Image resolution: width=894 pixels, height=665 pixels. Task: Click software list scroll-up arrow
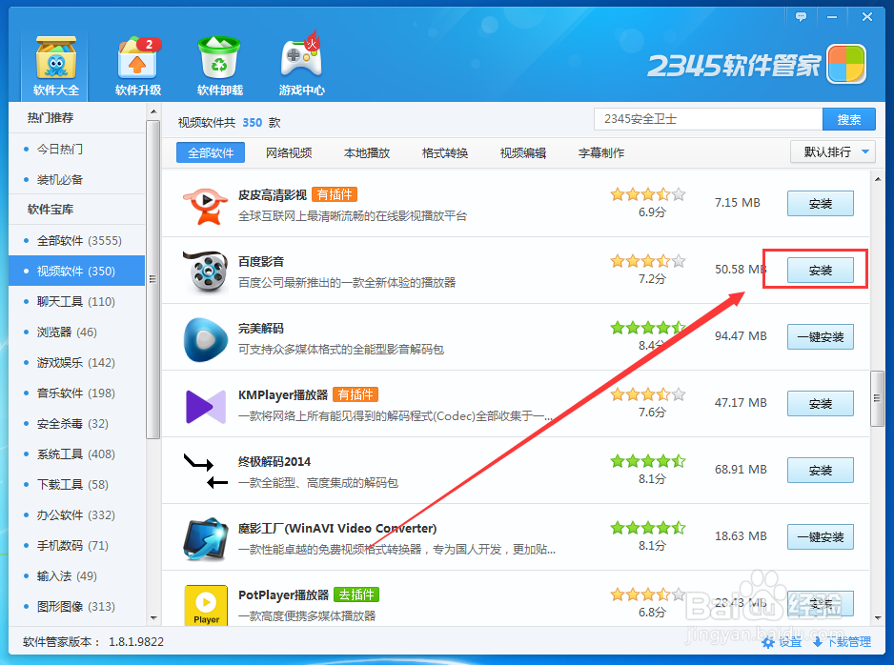coord(878,179)
